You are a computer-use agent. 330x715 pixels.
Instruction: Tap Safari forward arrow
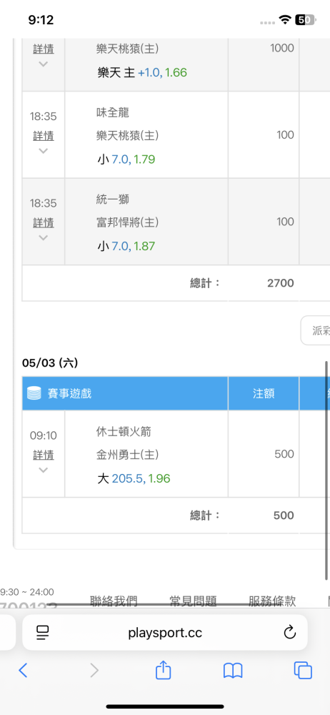point(94,670)
